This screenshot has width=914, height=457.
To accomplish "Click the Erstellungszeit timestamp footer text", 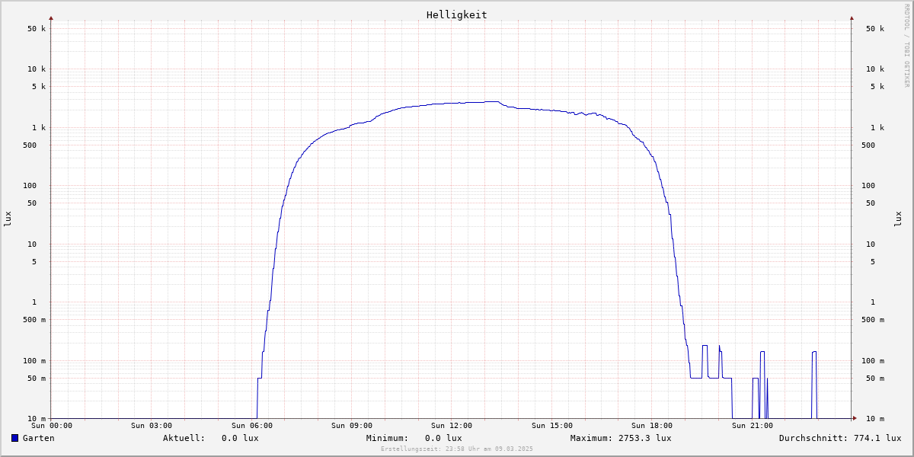I will click(457, 449).
